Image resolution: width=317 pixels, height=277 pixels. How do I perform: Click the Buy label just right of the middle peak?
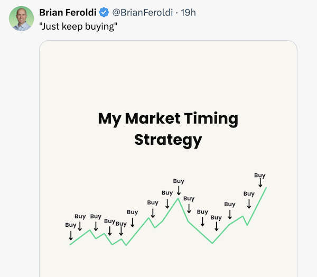189,199
